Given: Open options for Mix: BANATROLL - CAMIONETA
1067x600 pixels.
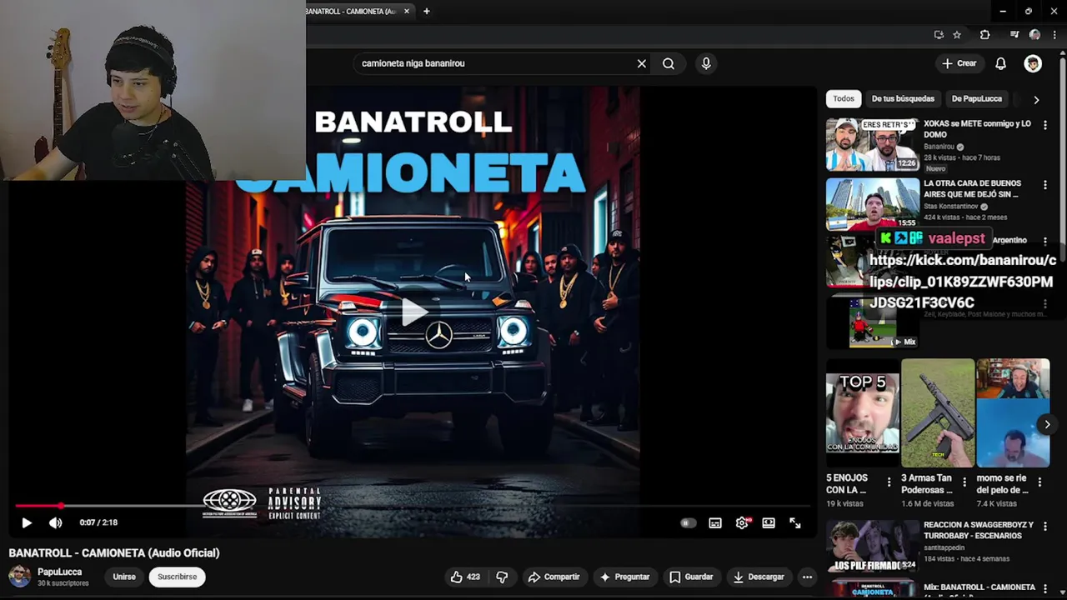Looking at the screenshot, I should click(1045, 589).
